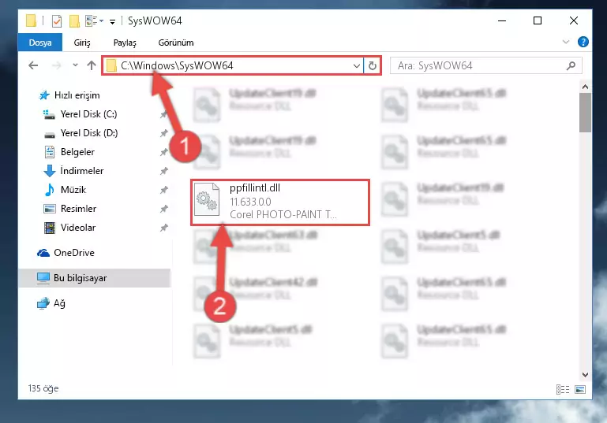Click the Back navigation arrow
Viewport: 607px width, 423px height.
(33, 65)
